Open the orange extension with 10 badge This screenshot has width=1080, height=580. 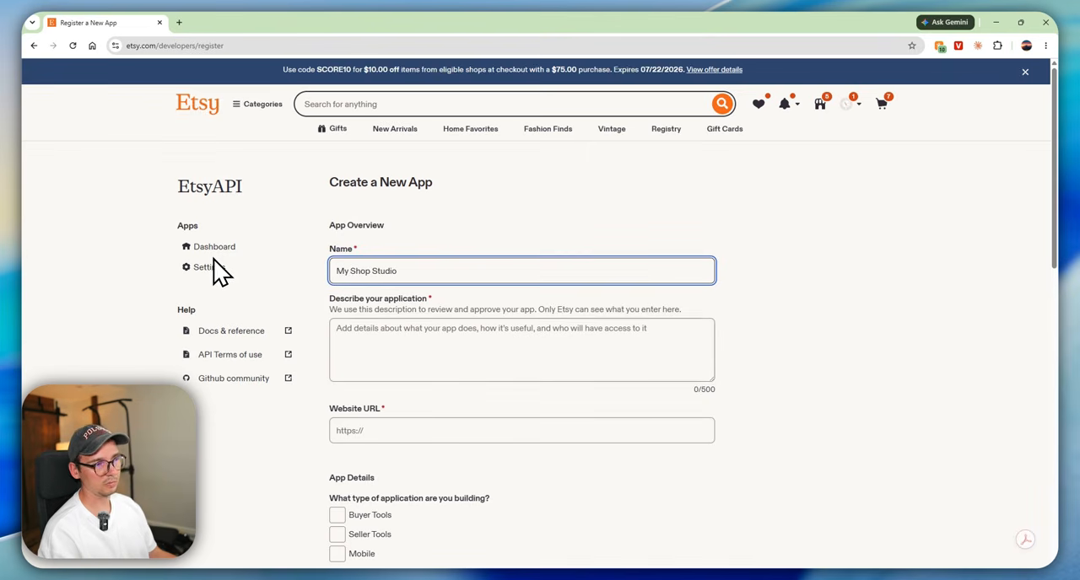[x=940, y=46]
